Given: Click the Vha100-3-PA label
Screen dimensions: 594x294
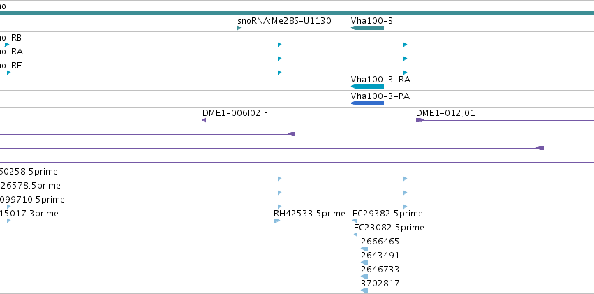Looking at the screenshot, I should pos(380,96).
